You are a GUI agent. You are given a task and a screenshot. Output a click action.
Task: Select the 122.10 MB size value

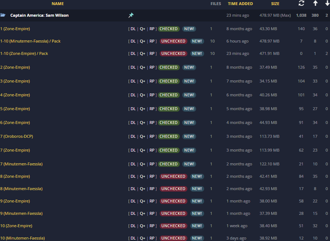(269, 164)
